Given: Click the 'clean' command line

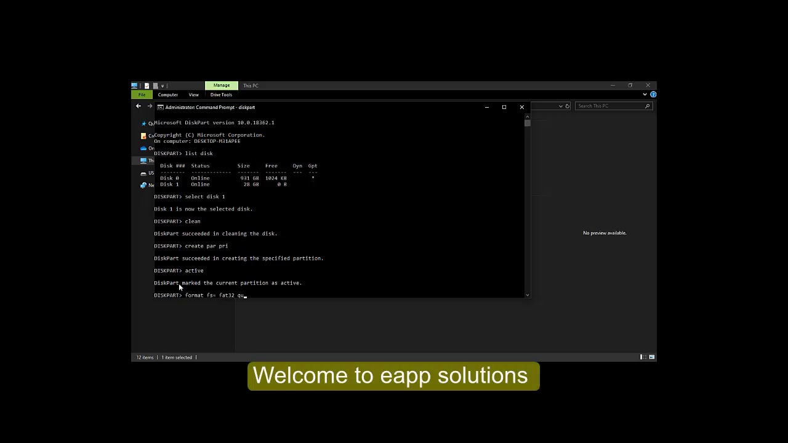Looking at the screenshot, I should [177, 221].
